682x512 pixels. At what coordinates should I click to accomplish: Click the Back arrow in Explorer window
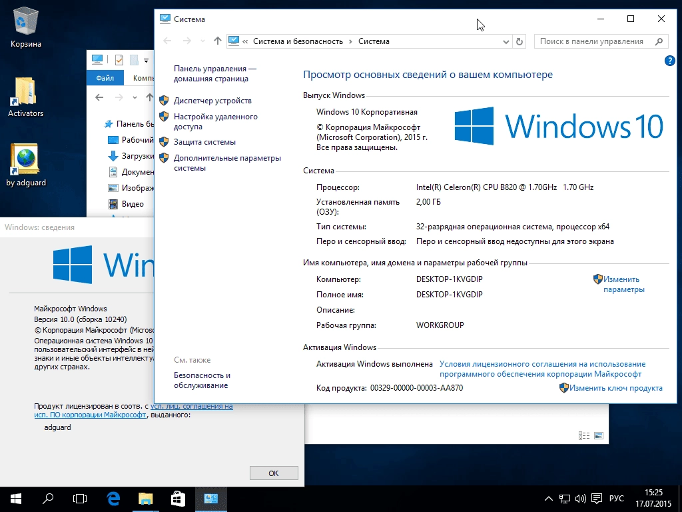tap(99, 97)
